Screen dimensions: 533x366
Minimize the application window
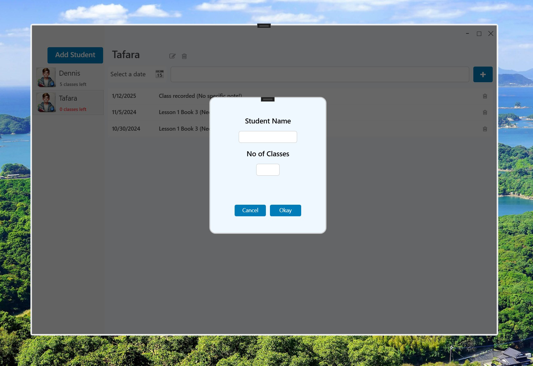click(x=467, y=34)
